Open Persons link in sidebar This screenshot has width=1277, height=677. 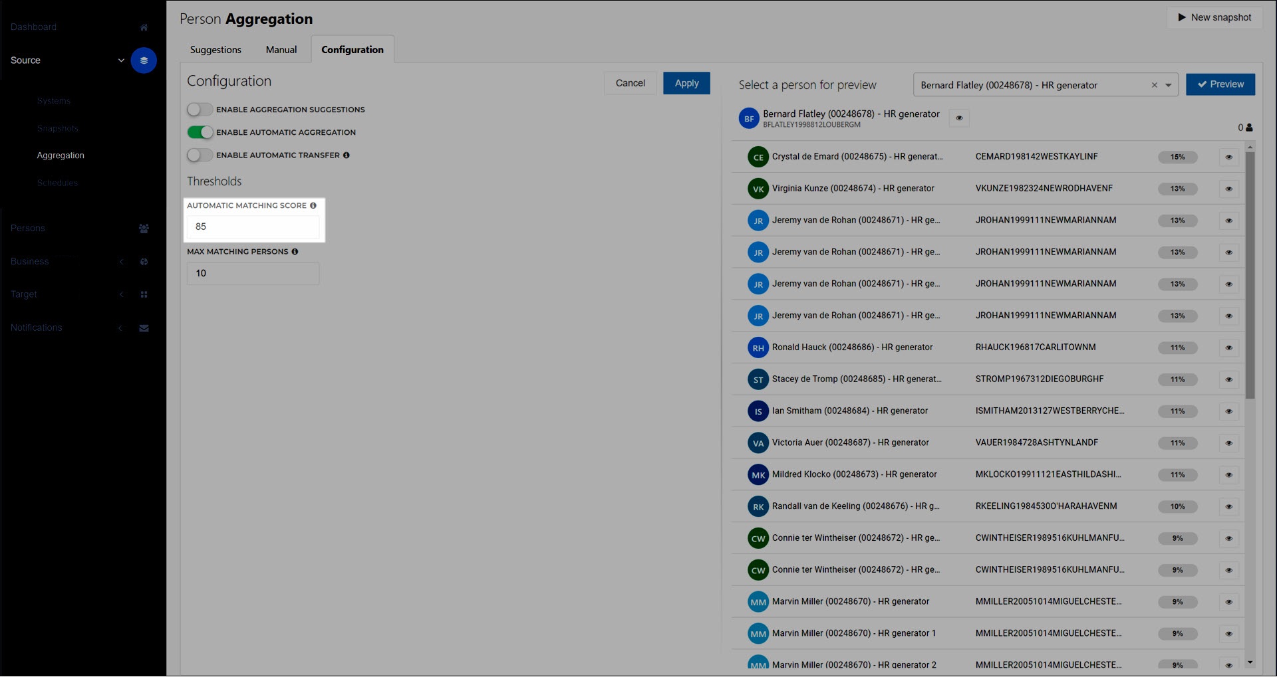tap(28, 229)
